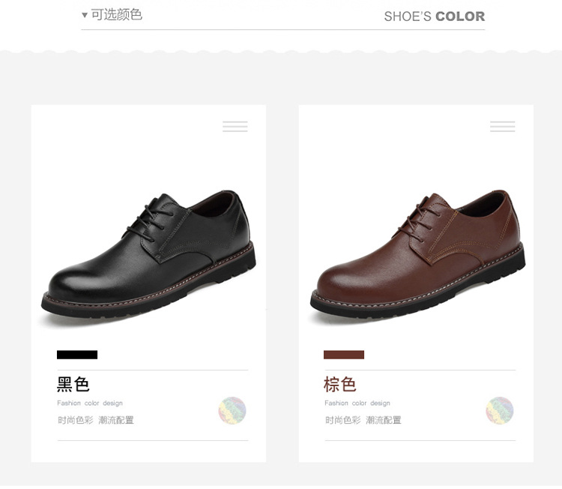Click the 可选颜色 section heading
562x489 pixels.
[116, 15]
